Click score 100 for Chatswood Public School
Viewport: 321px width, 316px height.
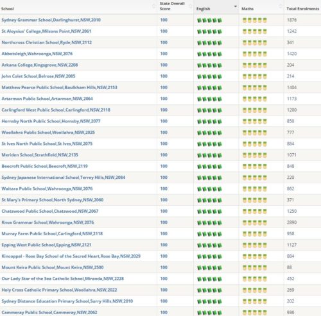164,211
